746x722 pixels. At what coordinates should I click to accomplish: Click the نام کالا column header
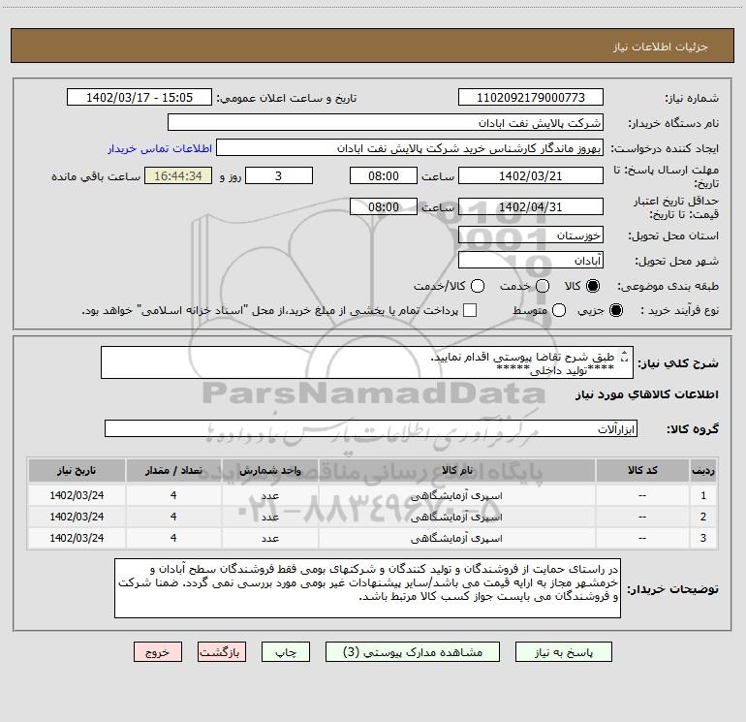coord(456,471)
